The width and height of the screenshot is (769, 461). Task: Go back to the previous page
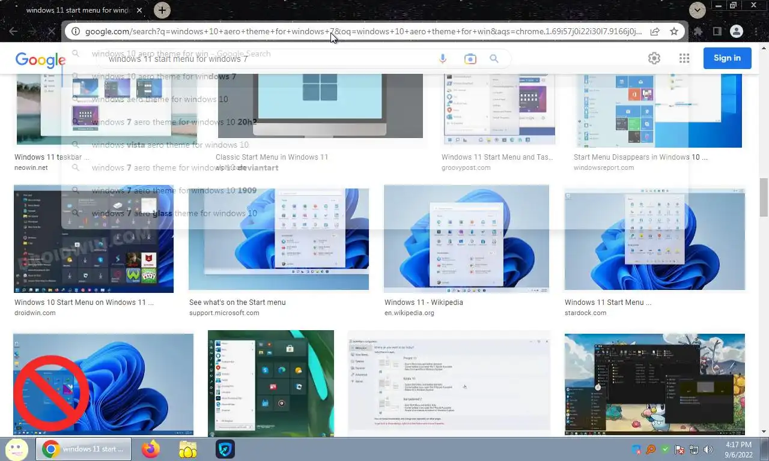coord(13,31)
